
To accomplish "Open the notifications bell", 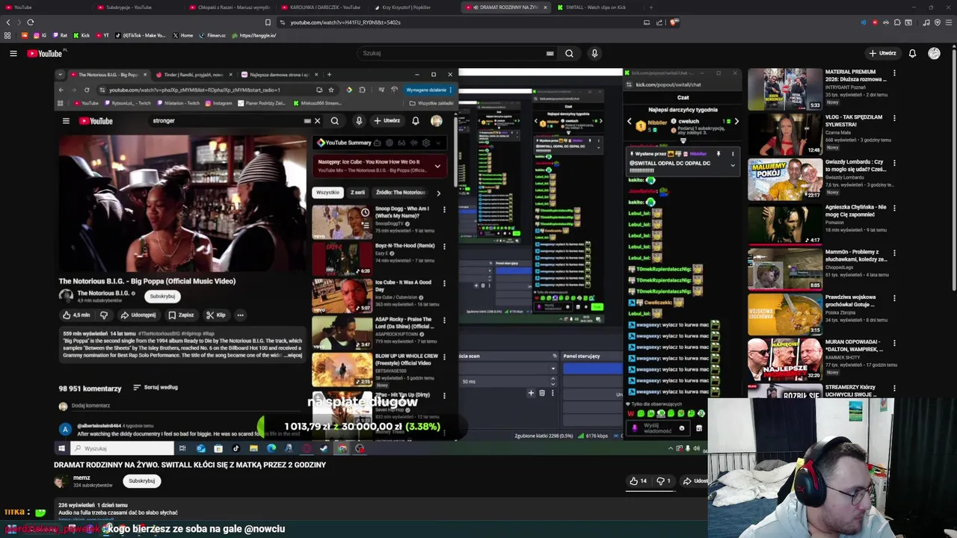I will 912,53.
